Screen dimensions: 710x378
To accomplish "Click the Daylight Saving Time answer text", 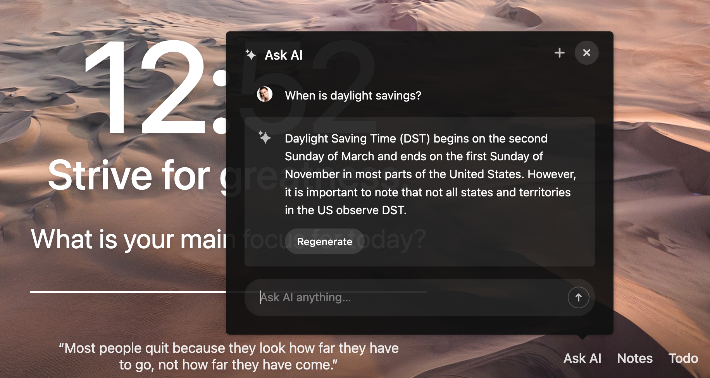I will click(x=430, y=174).
